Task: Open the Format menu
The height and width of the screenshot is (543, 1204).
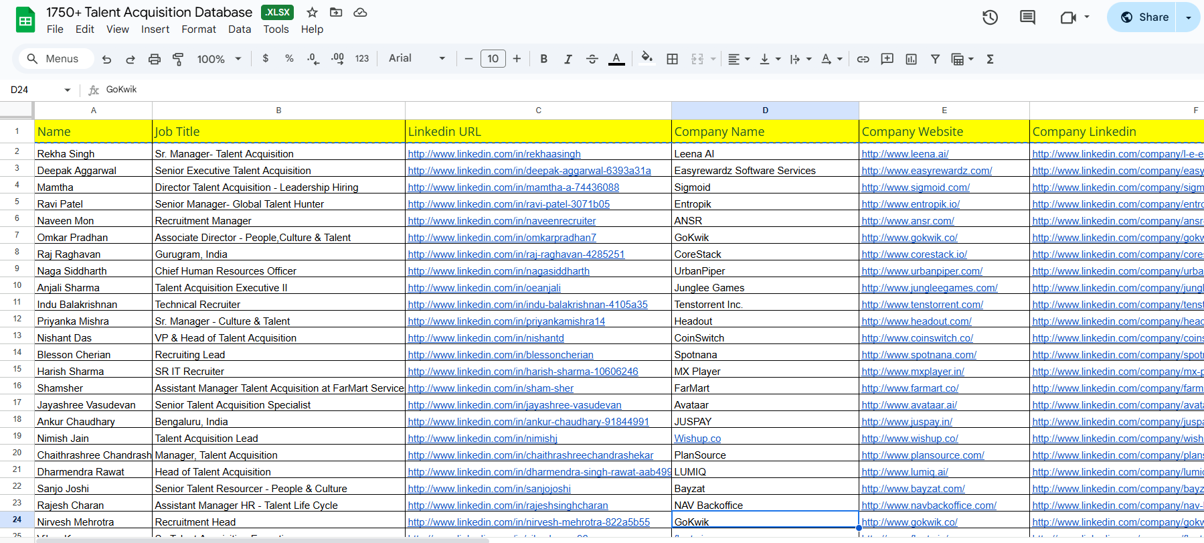Action: [x=199, y=29]
